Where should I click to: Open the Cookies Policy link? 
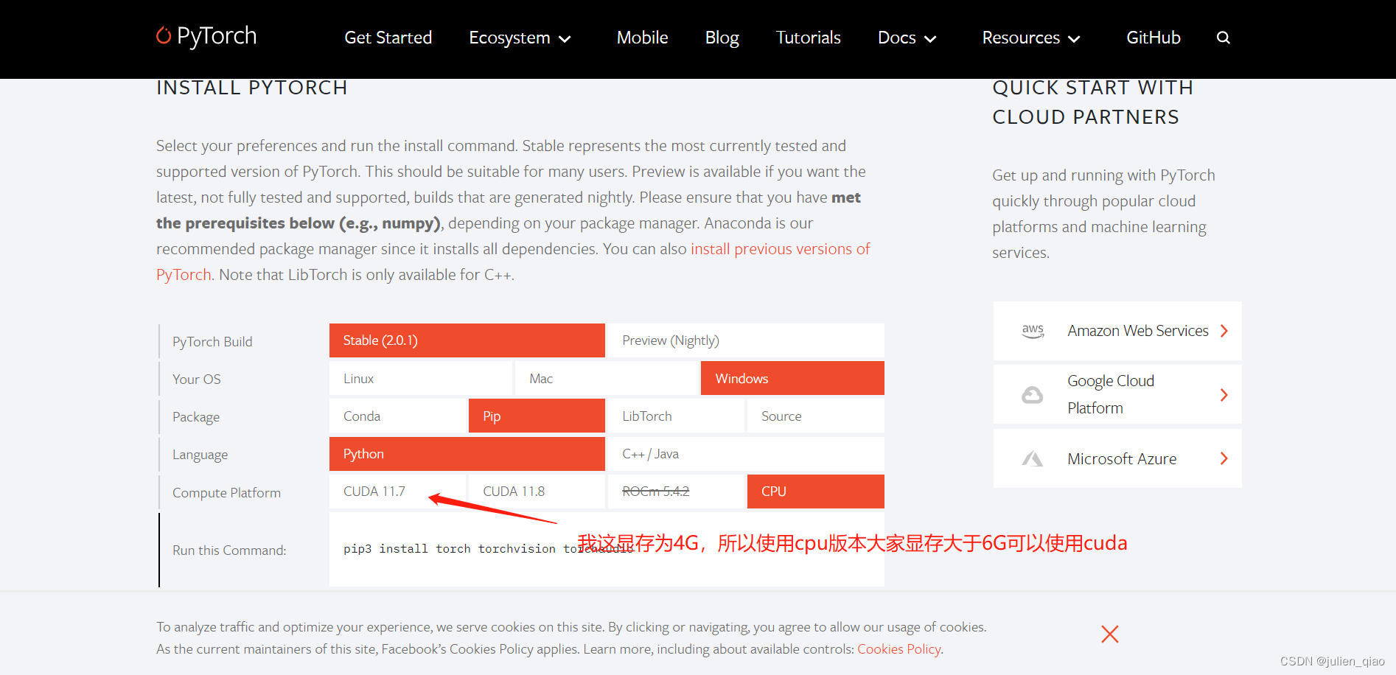click(x=898, y=649)
